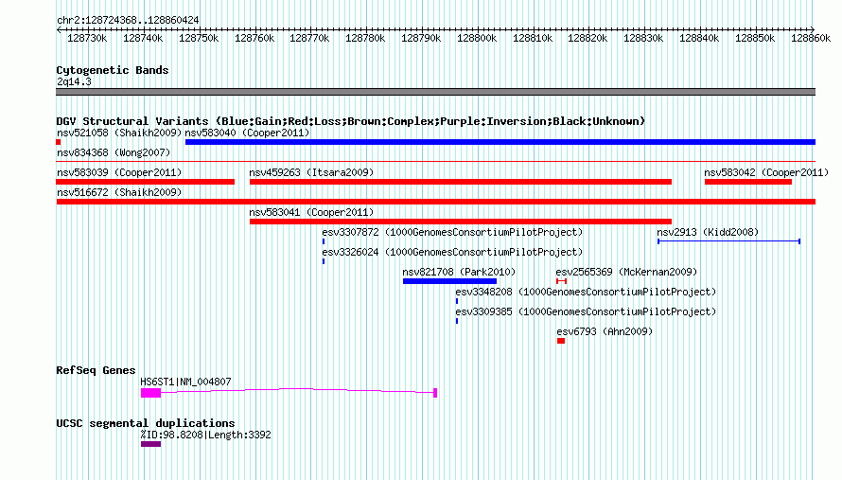Open the esv6793 (Ahn2009) label
This screenshot has height=480, width=842.
tap(605, 331)
